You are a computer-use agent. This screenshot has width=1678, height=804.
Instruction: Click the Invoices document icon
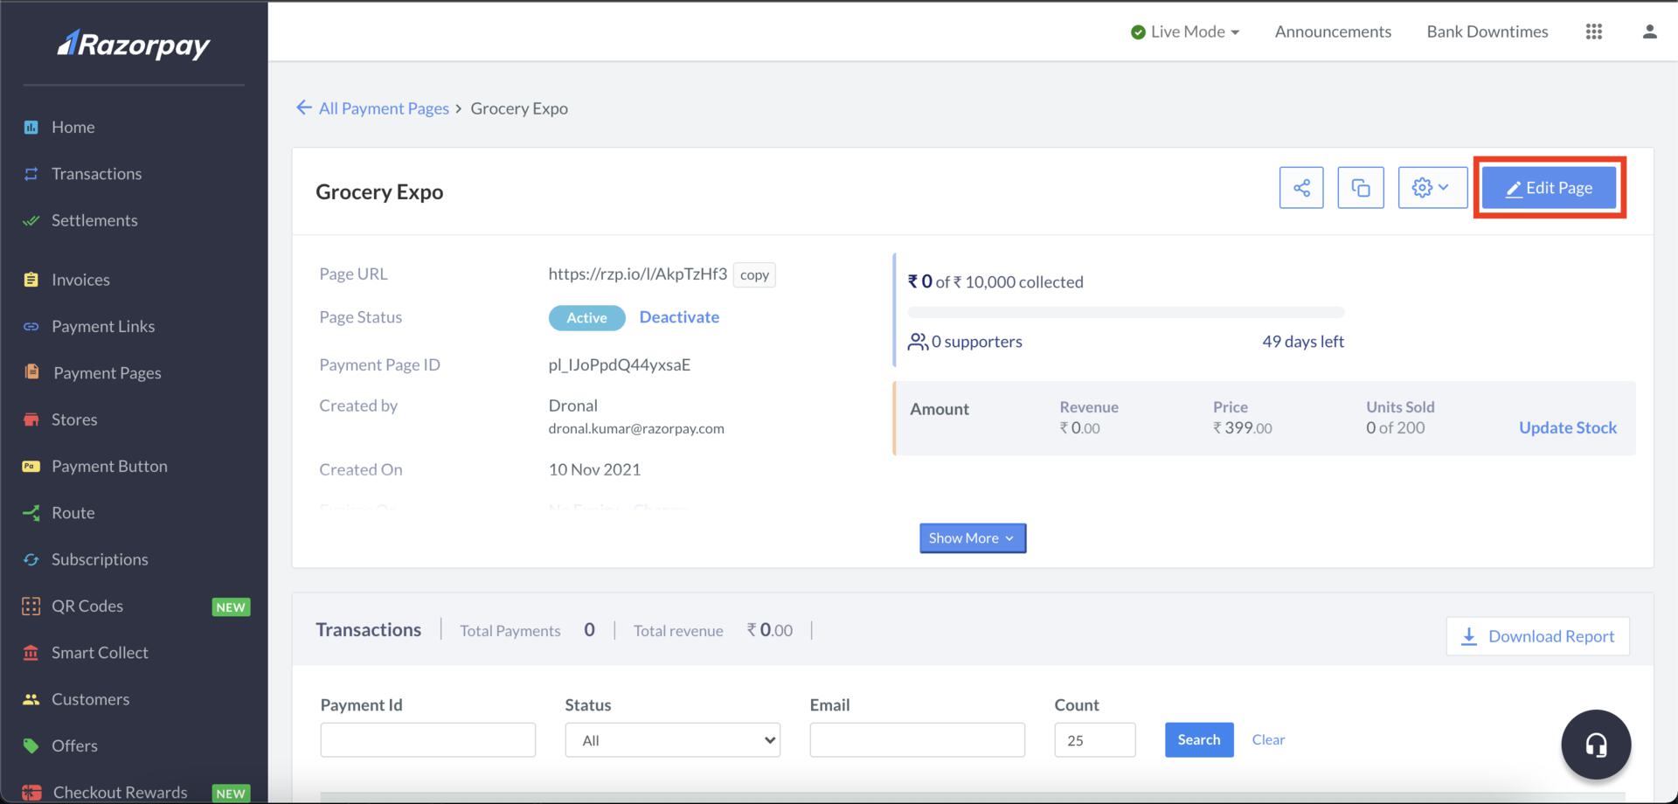coord(31,280)
